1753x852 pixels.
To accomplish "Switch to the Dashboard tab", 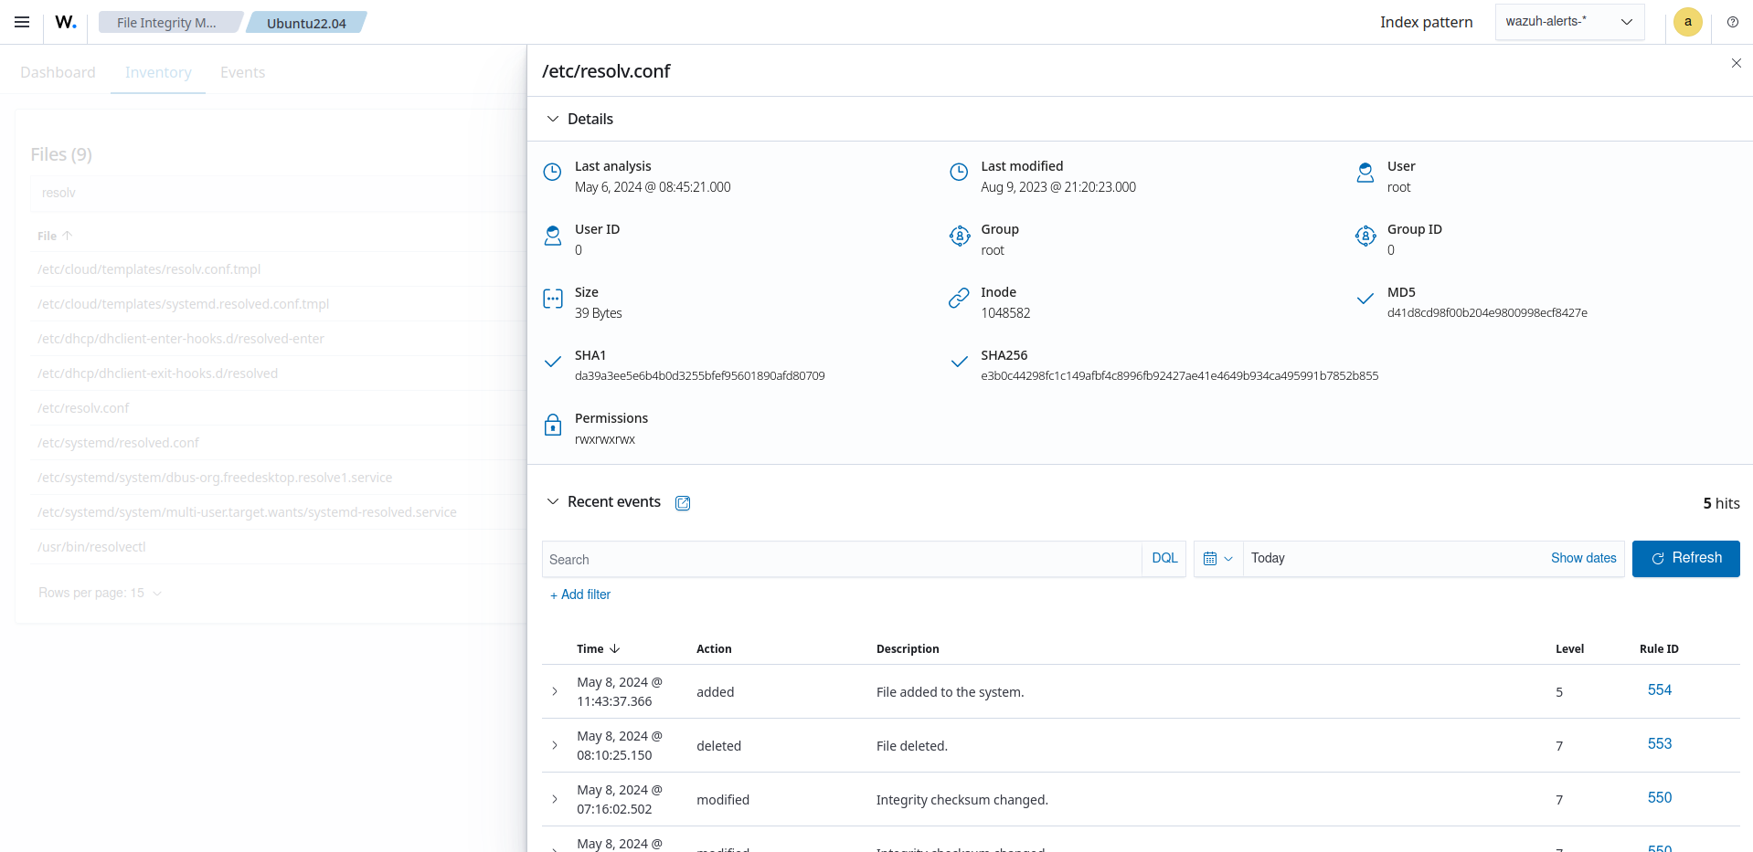I will pyautogui.click(x=58, y=72).
